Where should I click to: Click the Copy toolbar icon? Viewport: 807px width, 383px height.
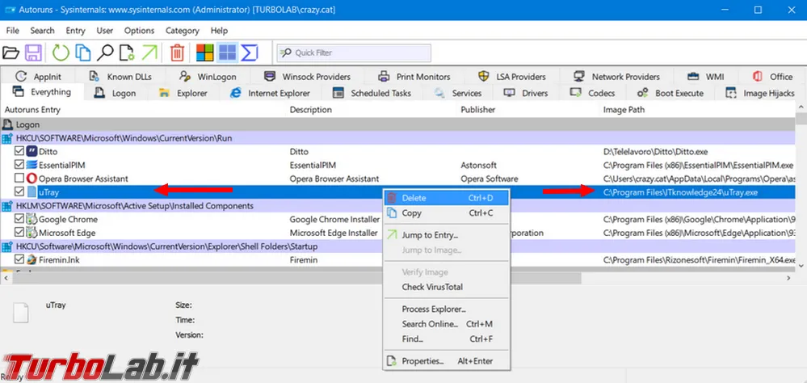83,53
